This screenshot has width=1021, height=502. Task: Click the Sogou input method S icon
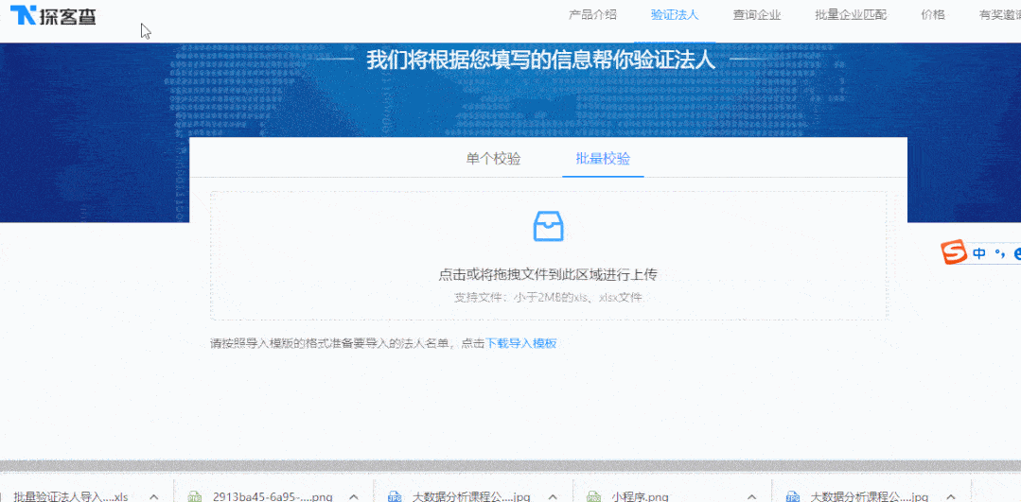954,252
